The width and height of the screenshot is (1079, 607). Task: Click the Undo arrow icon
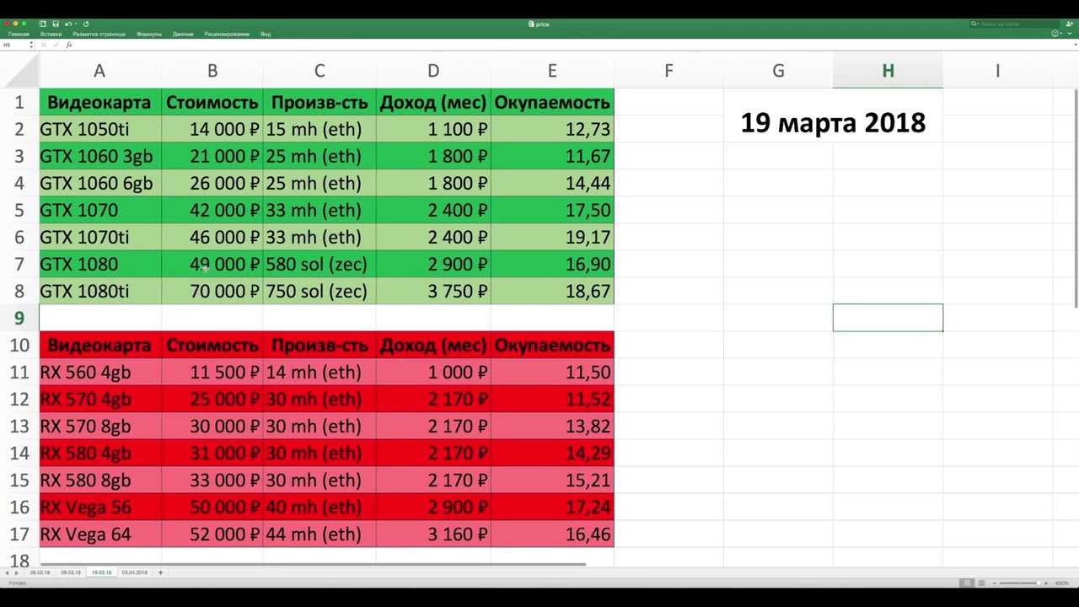[x=68, y=24]
